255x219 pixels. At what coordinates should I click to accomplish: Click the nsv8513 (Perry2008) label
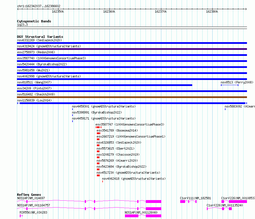pos(237,82)
